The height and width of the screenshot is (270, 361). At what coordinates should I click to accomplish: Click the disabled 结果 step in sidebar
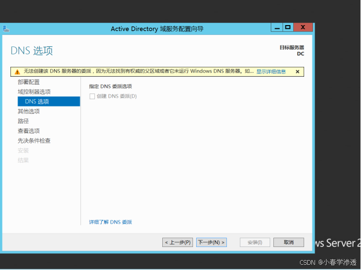(x=23, y=160)
